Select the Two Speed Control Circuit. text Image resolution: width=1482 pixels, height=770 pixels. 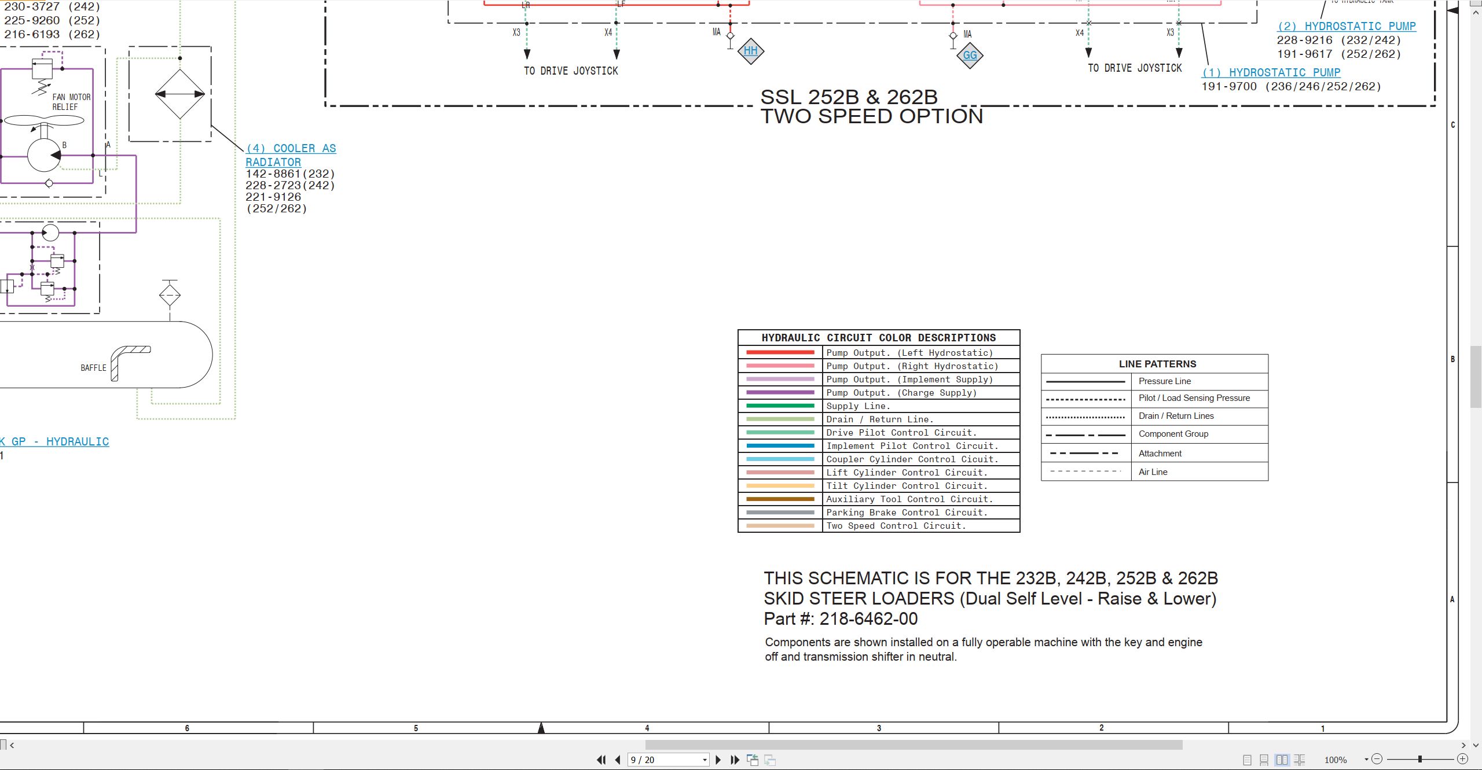pyautogui.click(x=896, y=526)
